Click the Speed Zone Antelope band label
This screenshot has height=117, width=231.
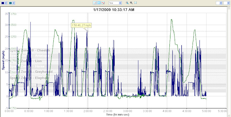[x=29, y=56]
